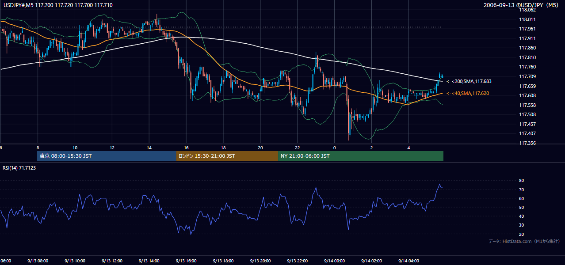Click the 40 SMA 117.620 label
Image resolution: width=565 pixels, height=265 pixels.
pyautogui.click(x=468, y=93)
